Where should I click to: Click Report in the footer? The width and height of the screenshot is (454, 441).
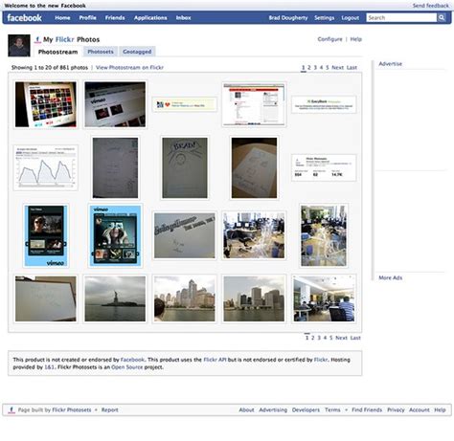[x=110, y=410]
